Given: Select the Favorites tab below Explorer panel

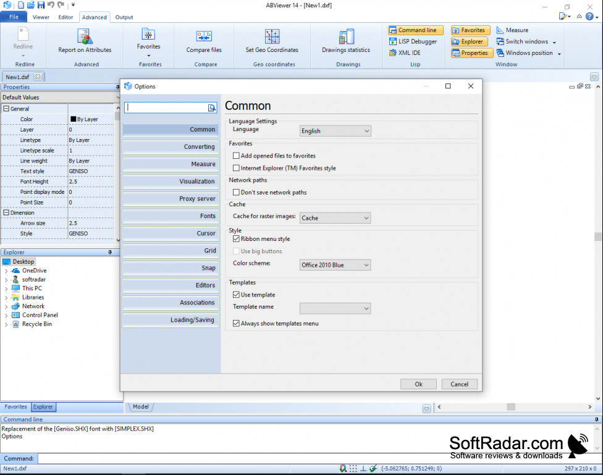Looking at the screenshot, I should click(x=16, y=407).
